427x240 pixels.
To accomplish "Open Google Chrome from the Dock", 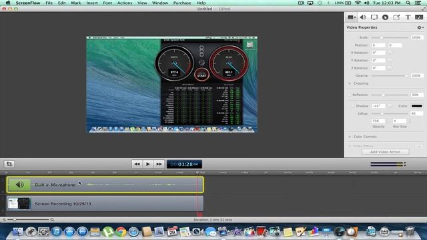I will (x=121, y=231).
